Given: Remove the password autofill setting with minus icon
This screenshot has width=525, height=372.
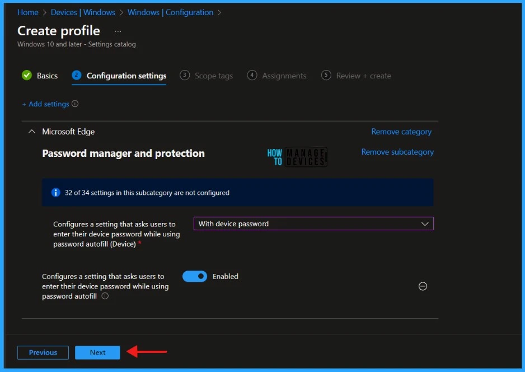Looking at the screenshot, I should tap(423, 286).
